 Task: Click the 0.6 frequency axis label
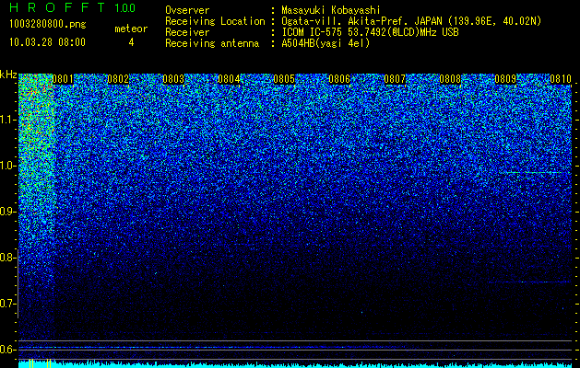[x=7, y=350]
